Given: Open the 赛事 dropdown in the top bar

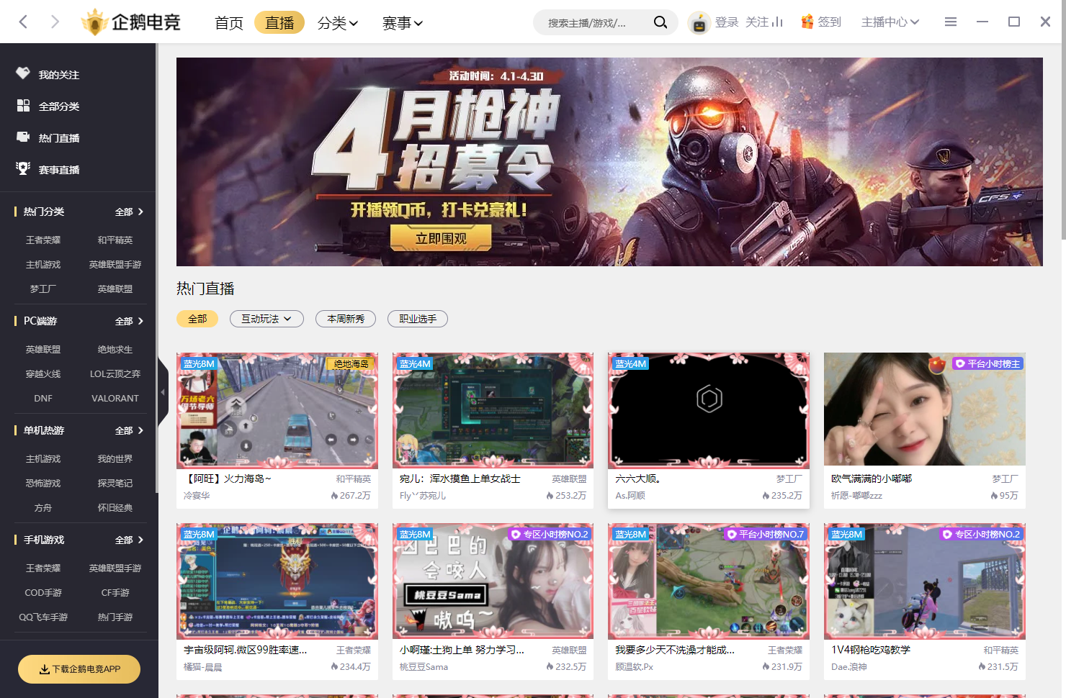Looking at the screenshot, I should tap(403, 23).
